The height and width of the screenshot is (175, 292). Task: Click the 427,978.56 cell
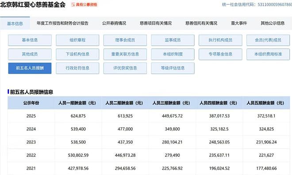tap(78, 168)
